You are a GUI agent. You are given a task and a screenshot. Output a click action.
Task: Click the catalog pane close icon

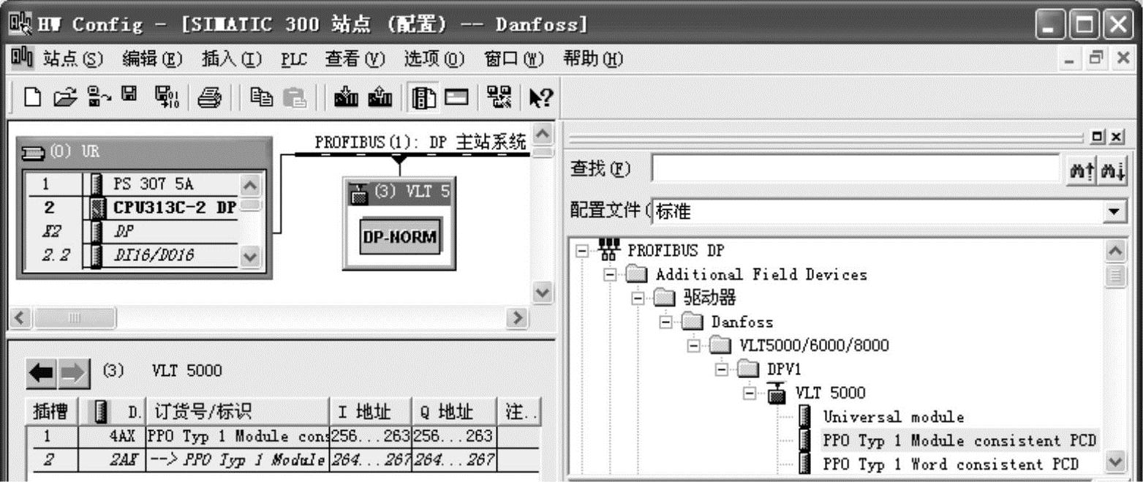click(x=1115, y=137)
